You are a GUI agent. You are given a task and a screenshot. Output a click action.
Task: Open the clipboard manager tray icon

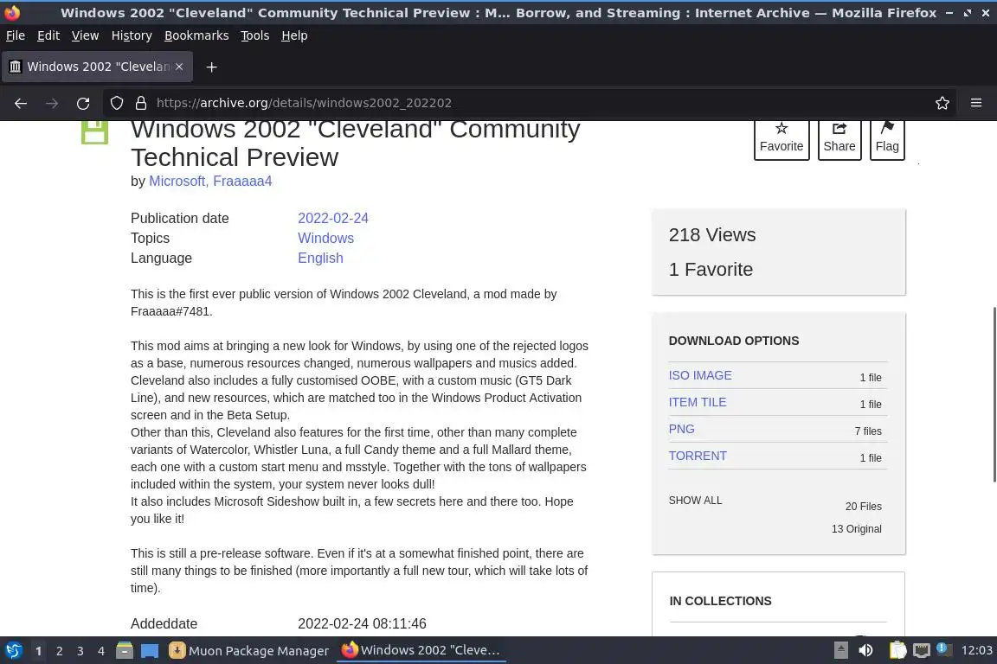[x=897, y=651]
